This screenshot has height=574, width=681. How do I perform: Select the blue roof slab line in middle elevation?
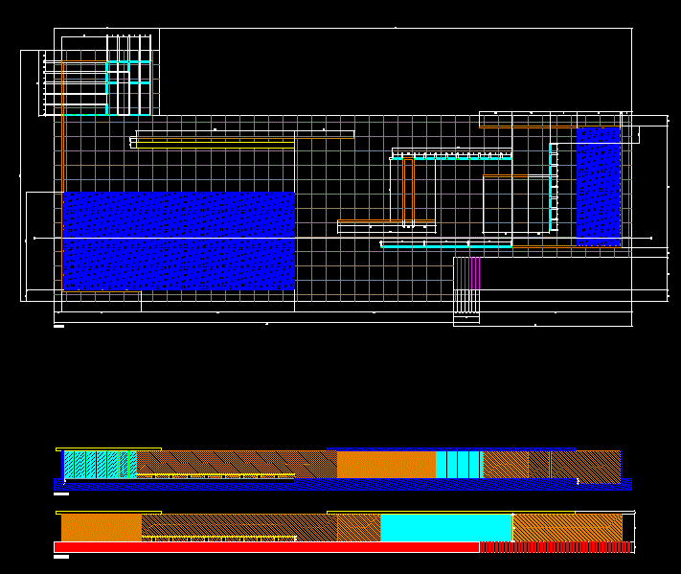[451, 449]
